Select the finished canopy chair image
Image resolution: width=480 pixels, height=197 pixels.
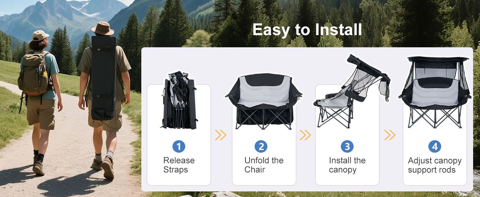point(435,92)
